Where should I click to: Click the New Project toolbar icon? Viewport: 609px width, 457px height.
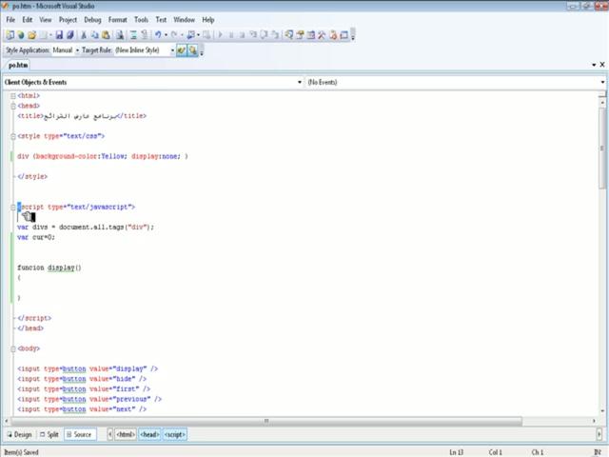pyautogui.click(x=10, y=35)
